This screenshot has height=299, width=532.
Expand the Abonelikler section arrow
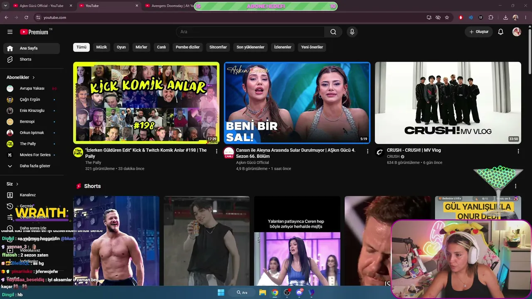34,78
